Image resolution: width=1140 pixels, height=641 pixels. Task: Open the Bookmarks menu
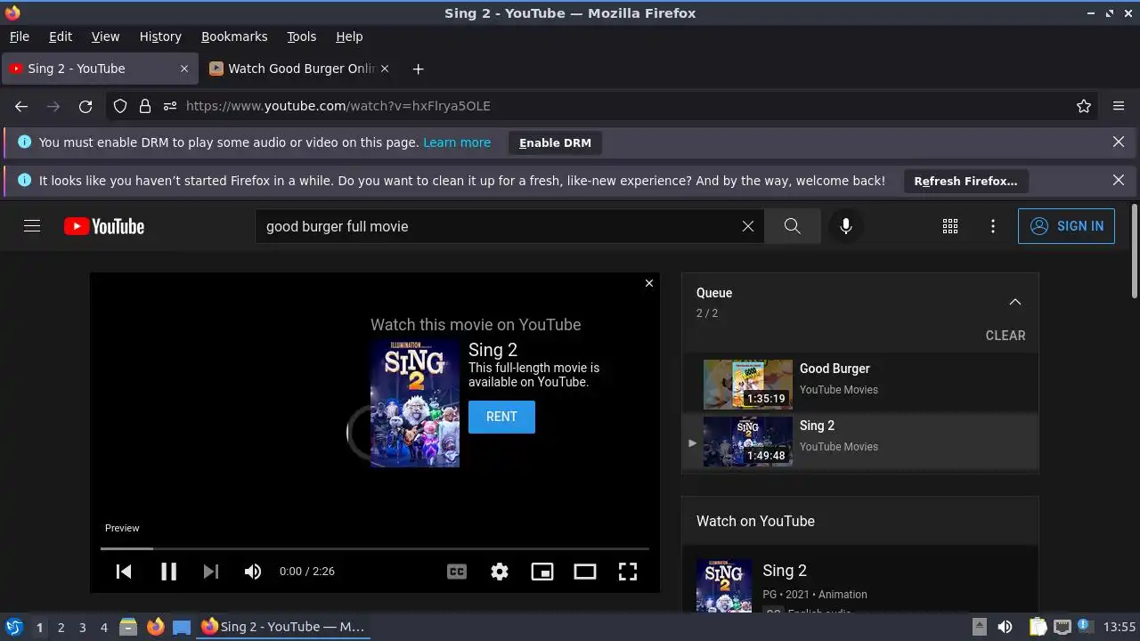pyautogui.click(x=234, y=37)
